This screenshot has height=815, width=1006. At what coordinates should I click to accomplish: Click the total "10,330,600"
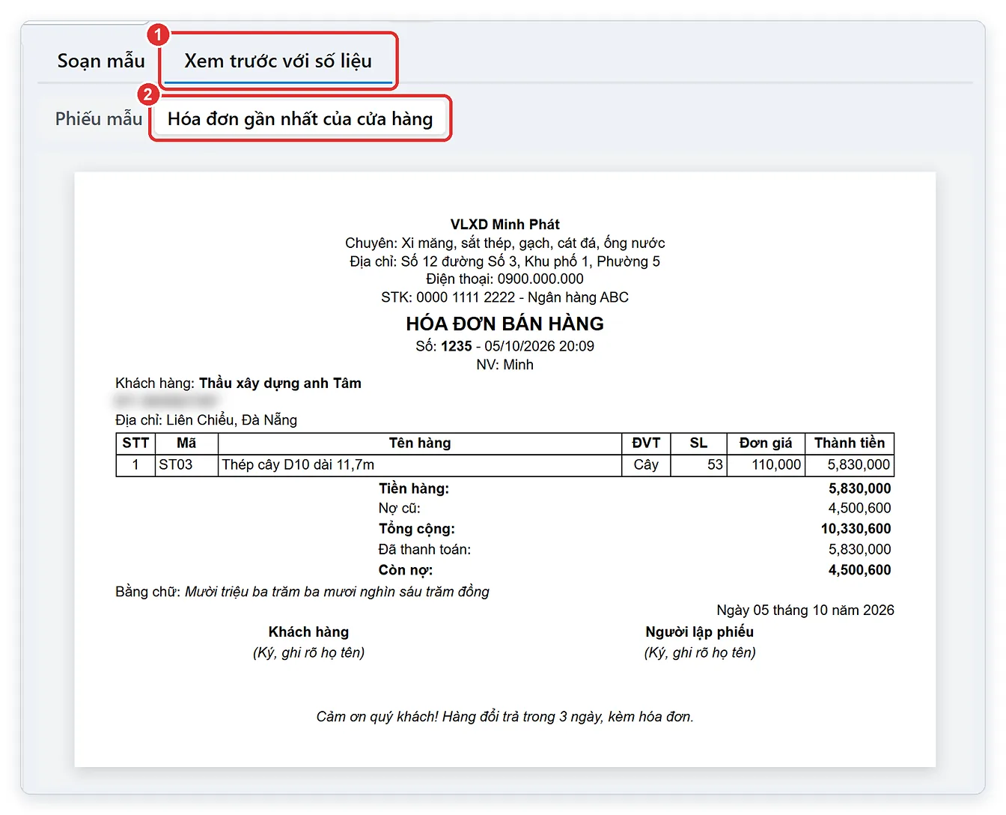click(856, 529)
